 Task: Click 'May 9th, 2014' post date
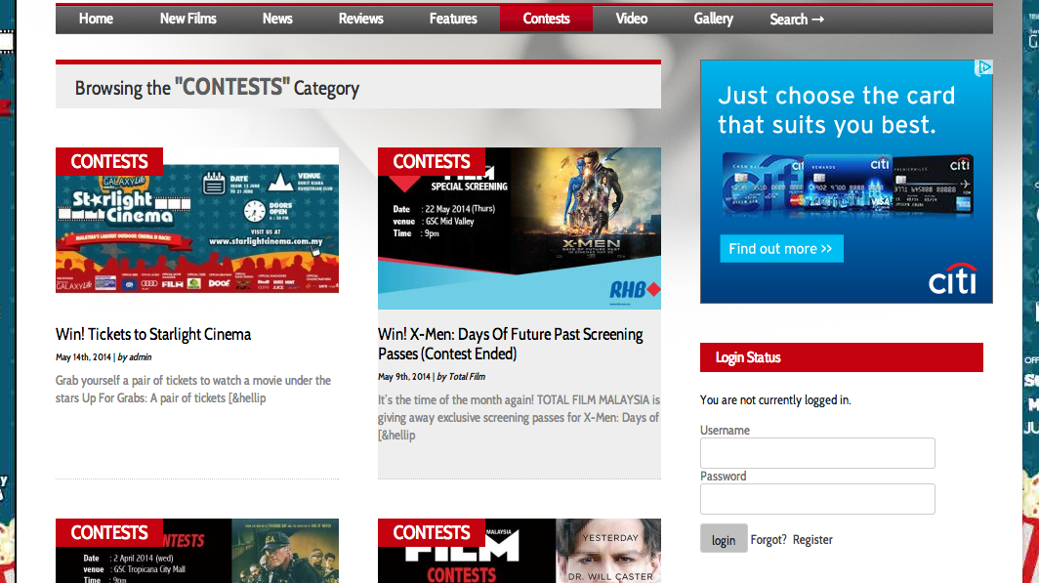click(x=404, y=376)
